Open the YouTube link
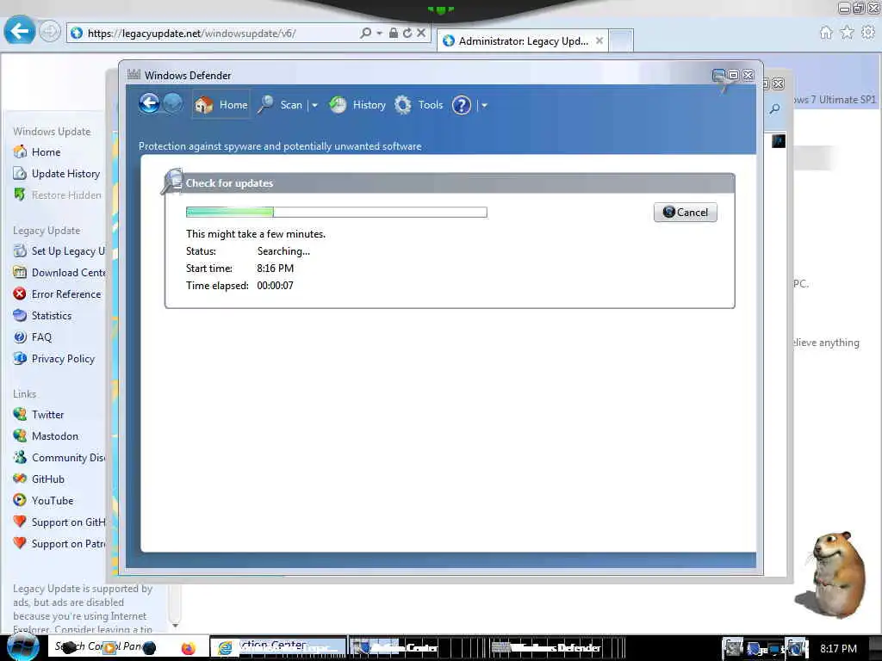 [43, 500]
